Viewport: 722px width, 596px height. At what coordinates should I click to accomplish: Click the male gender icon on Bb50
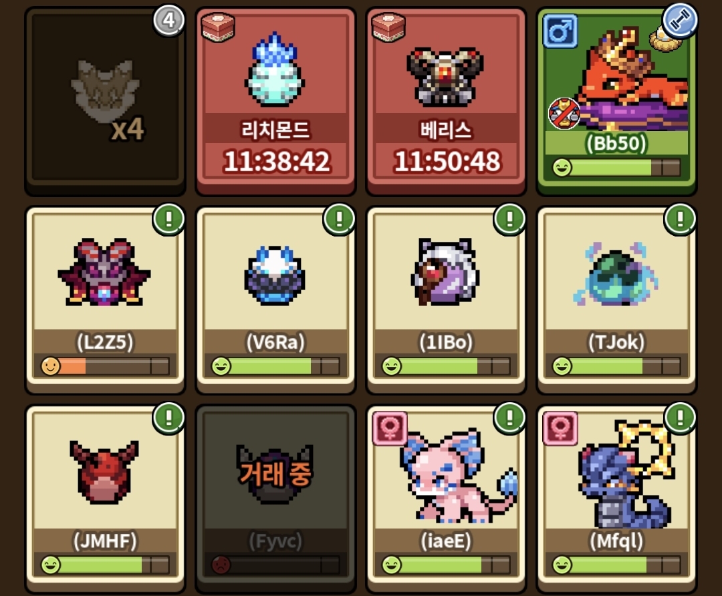[x=560, y=31]
